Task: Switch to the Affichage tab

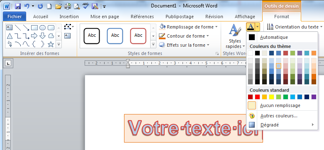Action: tap(245, 17)
